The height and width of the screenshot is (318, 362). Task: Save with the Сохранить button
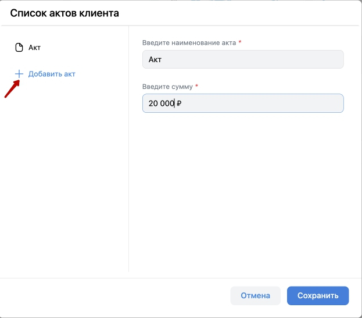coord(317,295)
